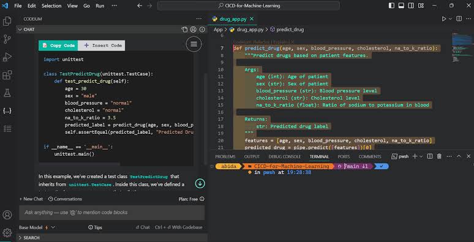Image resolution: width=474 pixels, height=242 pixels.
Task: Click the Ask anything chat input
Action: (112, 213)
